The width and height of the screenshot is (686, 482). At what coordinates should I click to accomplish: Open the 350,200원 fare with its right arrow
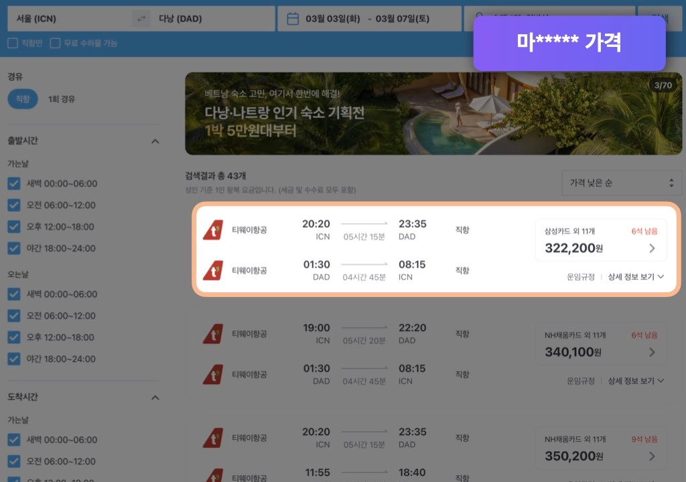click(x=653, y=456)
